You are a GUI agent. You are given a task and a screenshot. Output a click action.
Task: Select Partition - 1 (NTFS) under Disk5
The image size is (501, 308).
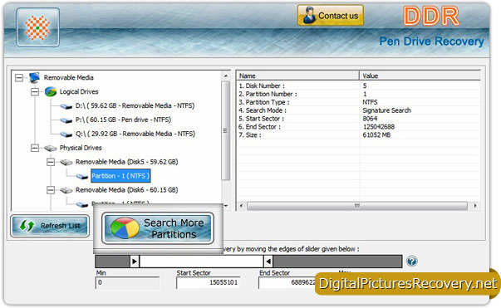[120, 176]
